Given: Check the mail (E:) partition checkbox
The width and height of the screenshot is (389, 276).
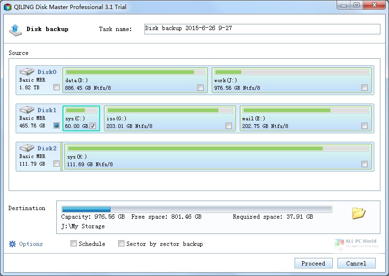Looking at the screenshot, I should click(364, 126).
